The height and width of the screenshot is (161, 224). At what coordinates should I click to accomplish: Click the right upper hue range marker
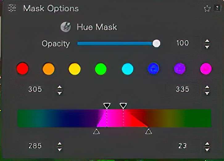123,106
